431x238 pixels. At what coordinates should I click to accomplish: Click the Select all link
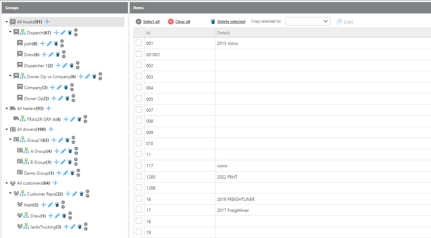click(151, 22)
